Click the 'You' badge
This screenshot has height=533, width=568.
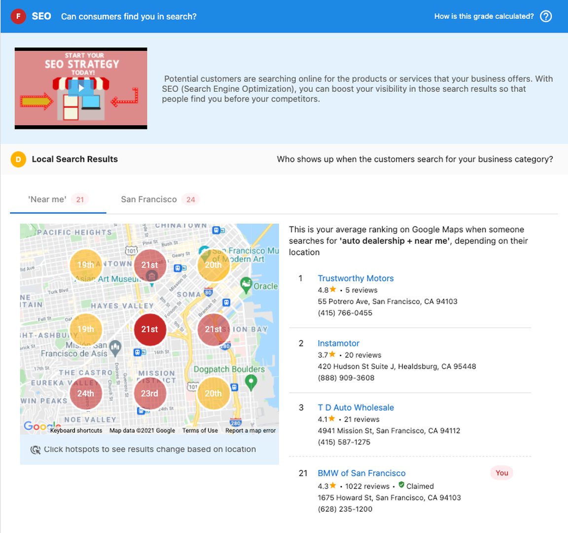pos(502,473)
